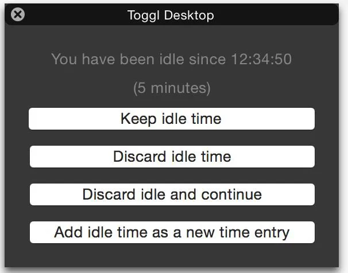This screenshot has width=348, height=273.
Task: Click the (5 minutes) duration label
Action: [172, 88]
